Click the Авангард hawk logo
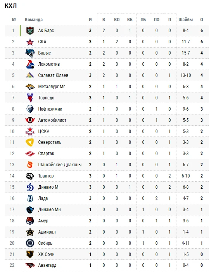Image resolution: width=209 pixels, height=273 pixels. click(x=30, y=265)
